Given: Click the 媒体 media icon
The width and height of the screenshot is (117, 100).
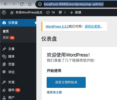Looking at the screenshot, I should (x=4, y=57).
